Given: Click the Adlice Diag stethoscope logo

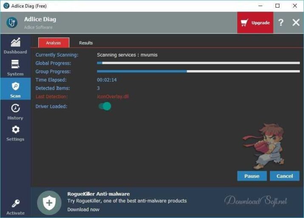Looking at the screenshot, I should (12, 23).
